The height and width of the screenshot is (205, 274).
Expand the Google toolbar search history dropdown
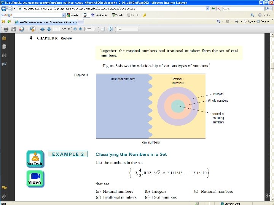pos(64,15)
